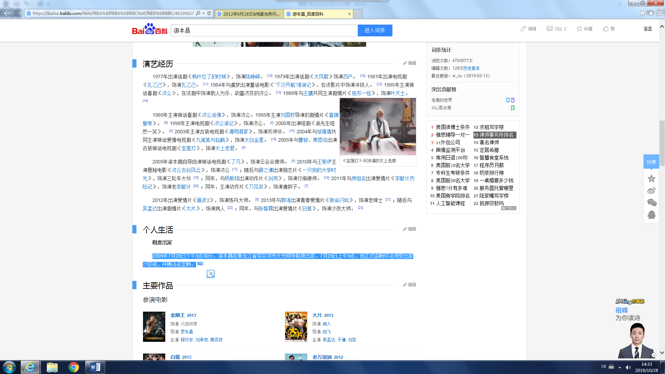The height and width of the screenshot is (374, 665).
Task: Open Google Chrome from the taskbar
Action: click(73, 367)
